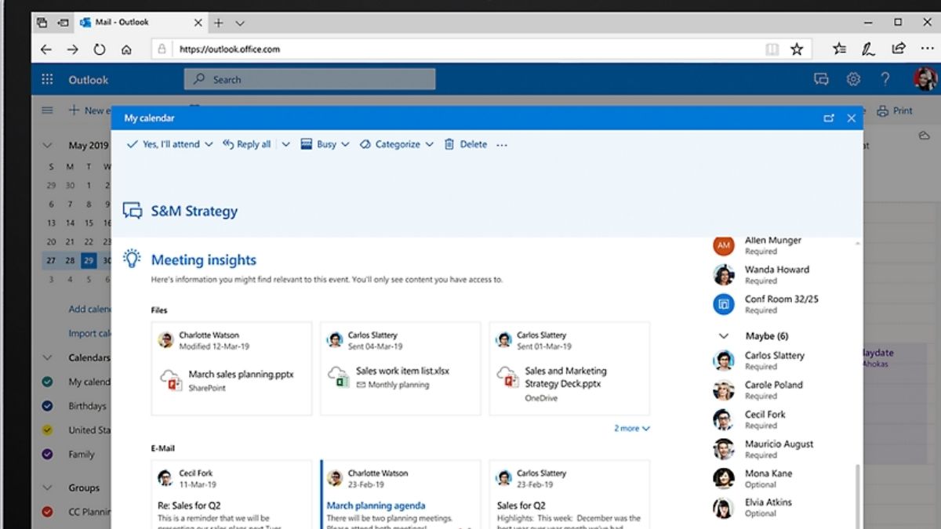The height and width of the screenshot is (529, 941).
Task: Open the chat feedback icon in header
Action: point(821,79)
